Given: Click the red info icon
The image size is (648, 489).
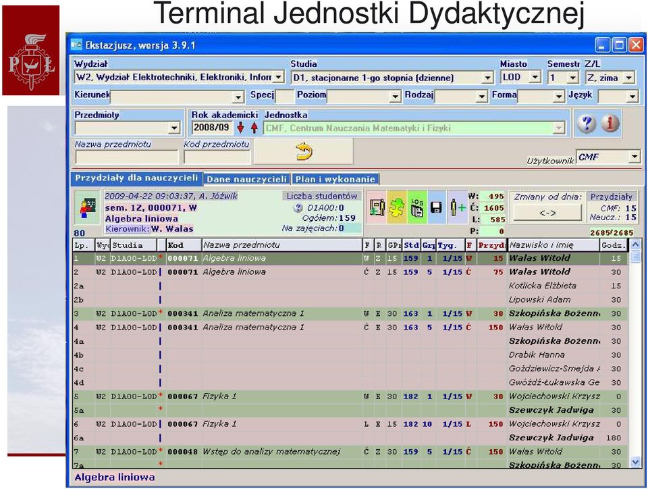Looking at the screenshot, I should [610, 123].
